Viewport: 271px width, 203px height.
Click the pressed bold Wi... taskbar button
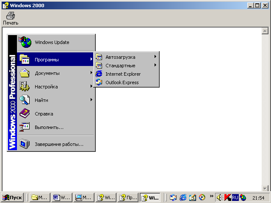(x=150, y=198)
